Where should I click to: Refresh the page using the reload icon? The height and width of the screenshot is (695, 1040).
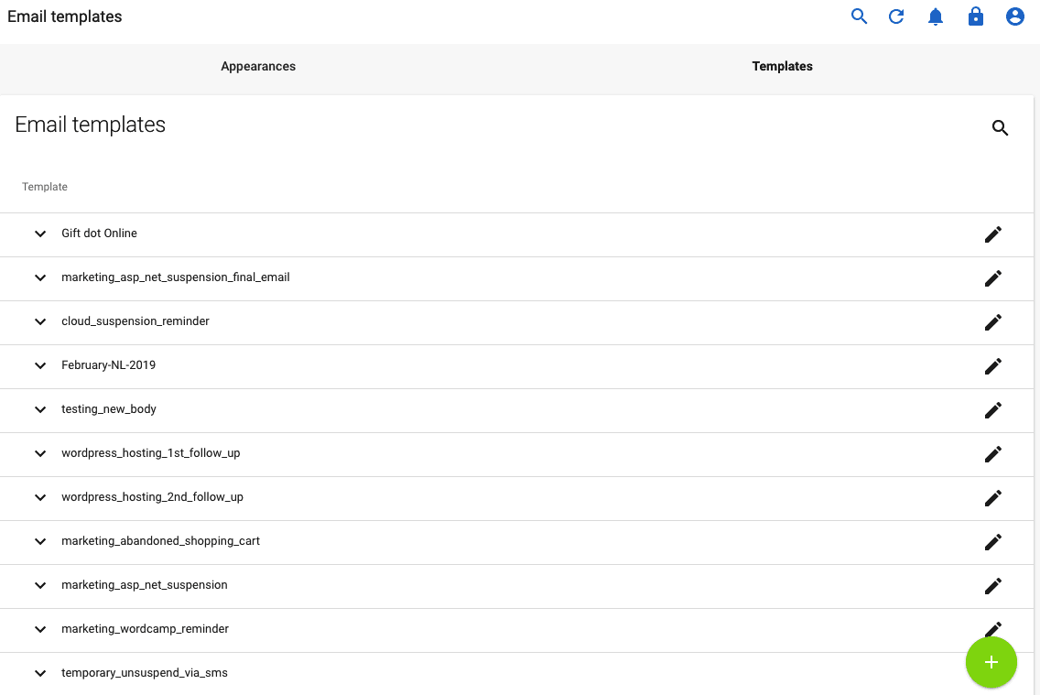pyautogui.click(x=896, y=16)
